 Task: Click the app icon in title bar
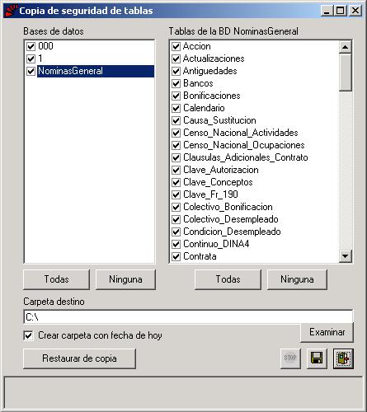(11, 11)
